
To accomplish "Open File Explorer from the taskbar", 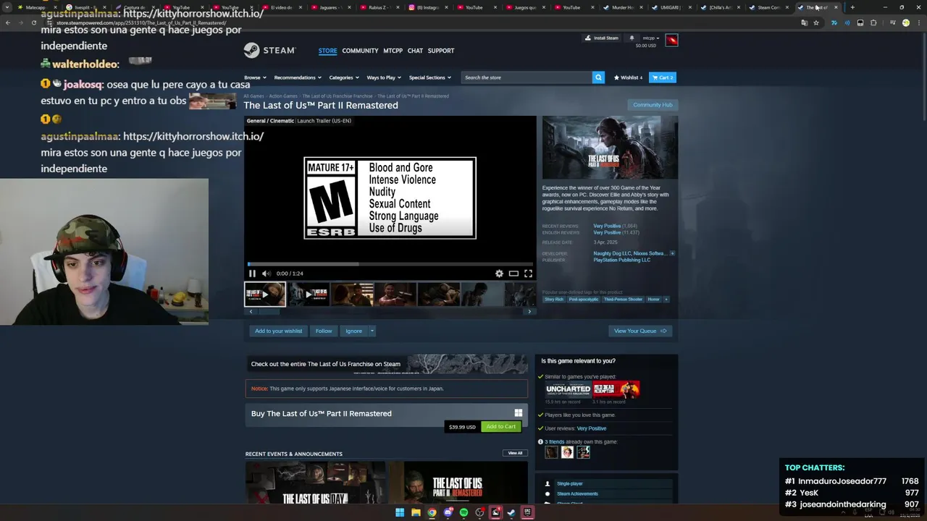I will pyautogui.click(x=416, y=512).
